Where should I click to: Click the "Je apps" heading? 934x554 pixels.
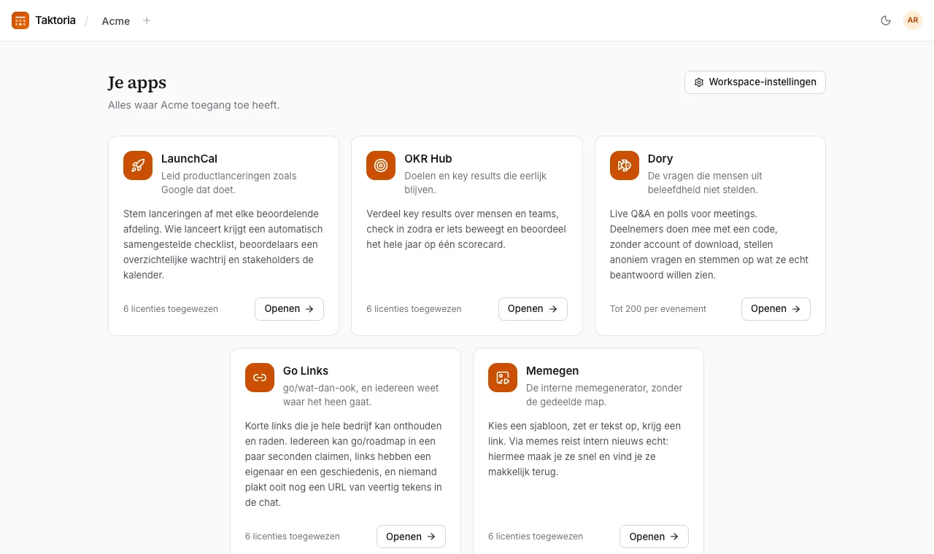[137, 82]
